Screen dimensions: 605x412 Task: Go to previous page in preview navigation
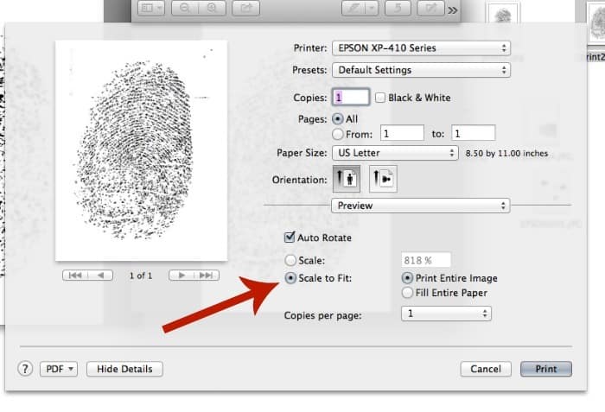(101, 276)
